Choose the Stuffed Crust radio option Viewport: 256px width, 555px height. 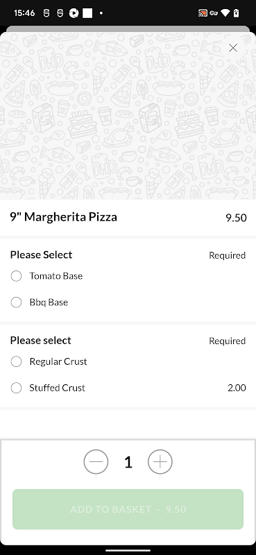[x=16, y=388]
